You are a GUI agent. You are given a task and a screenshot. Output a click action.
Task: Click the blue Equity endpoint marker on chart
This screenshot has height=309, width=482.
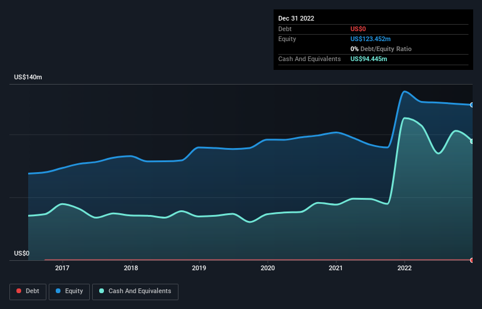[472, 105]
